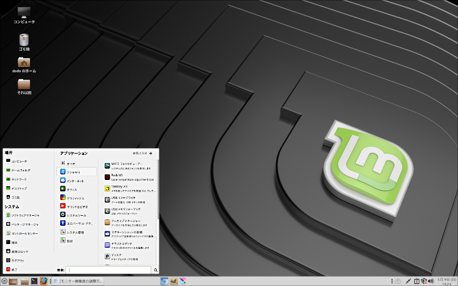Launch 端末 terminal from the system list
Screen dimensions: 458x286
click(x=12, y=243)
